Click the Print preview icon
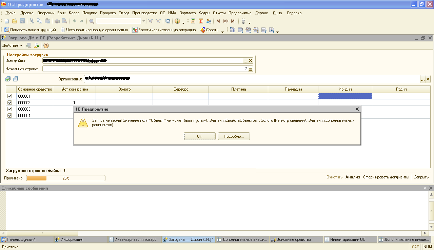This screenshot has width=434, height=250. [64, 21]
